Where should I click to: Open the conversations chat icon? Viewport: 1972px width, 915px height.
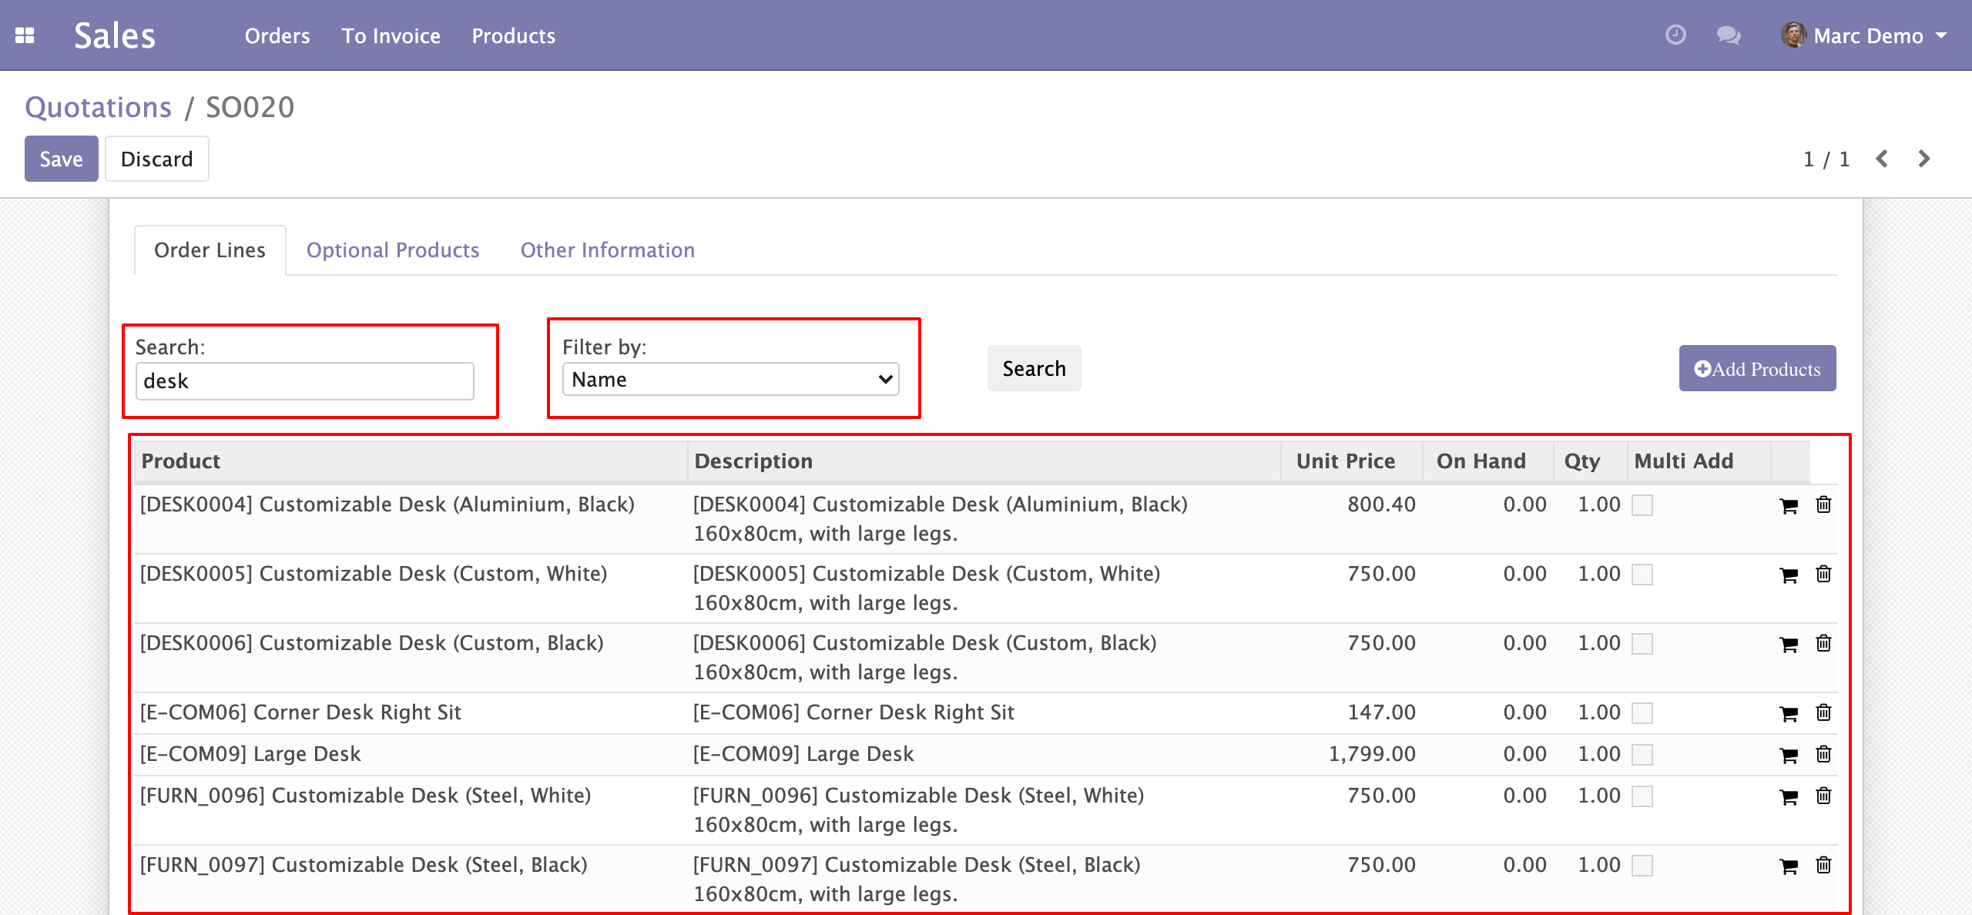1729,35
